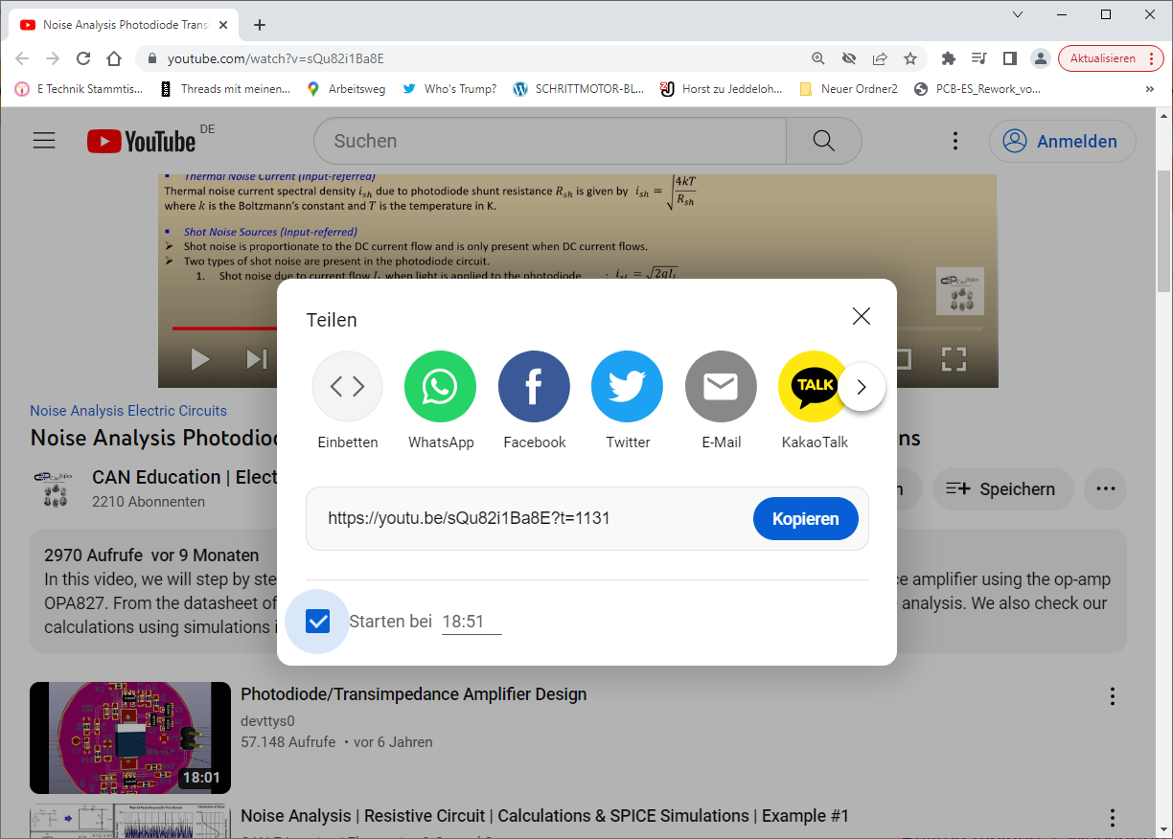Share via WhatsApp icon

[440, 387]
